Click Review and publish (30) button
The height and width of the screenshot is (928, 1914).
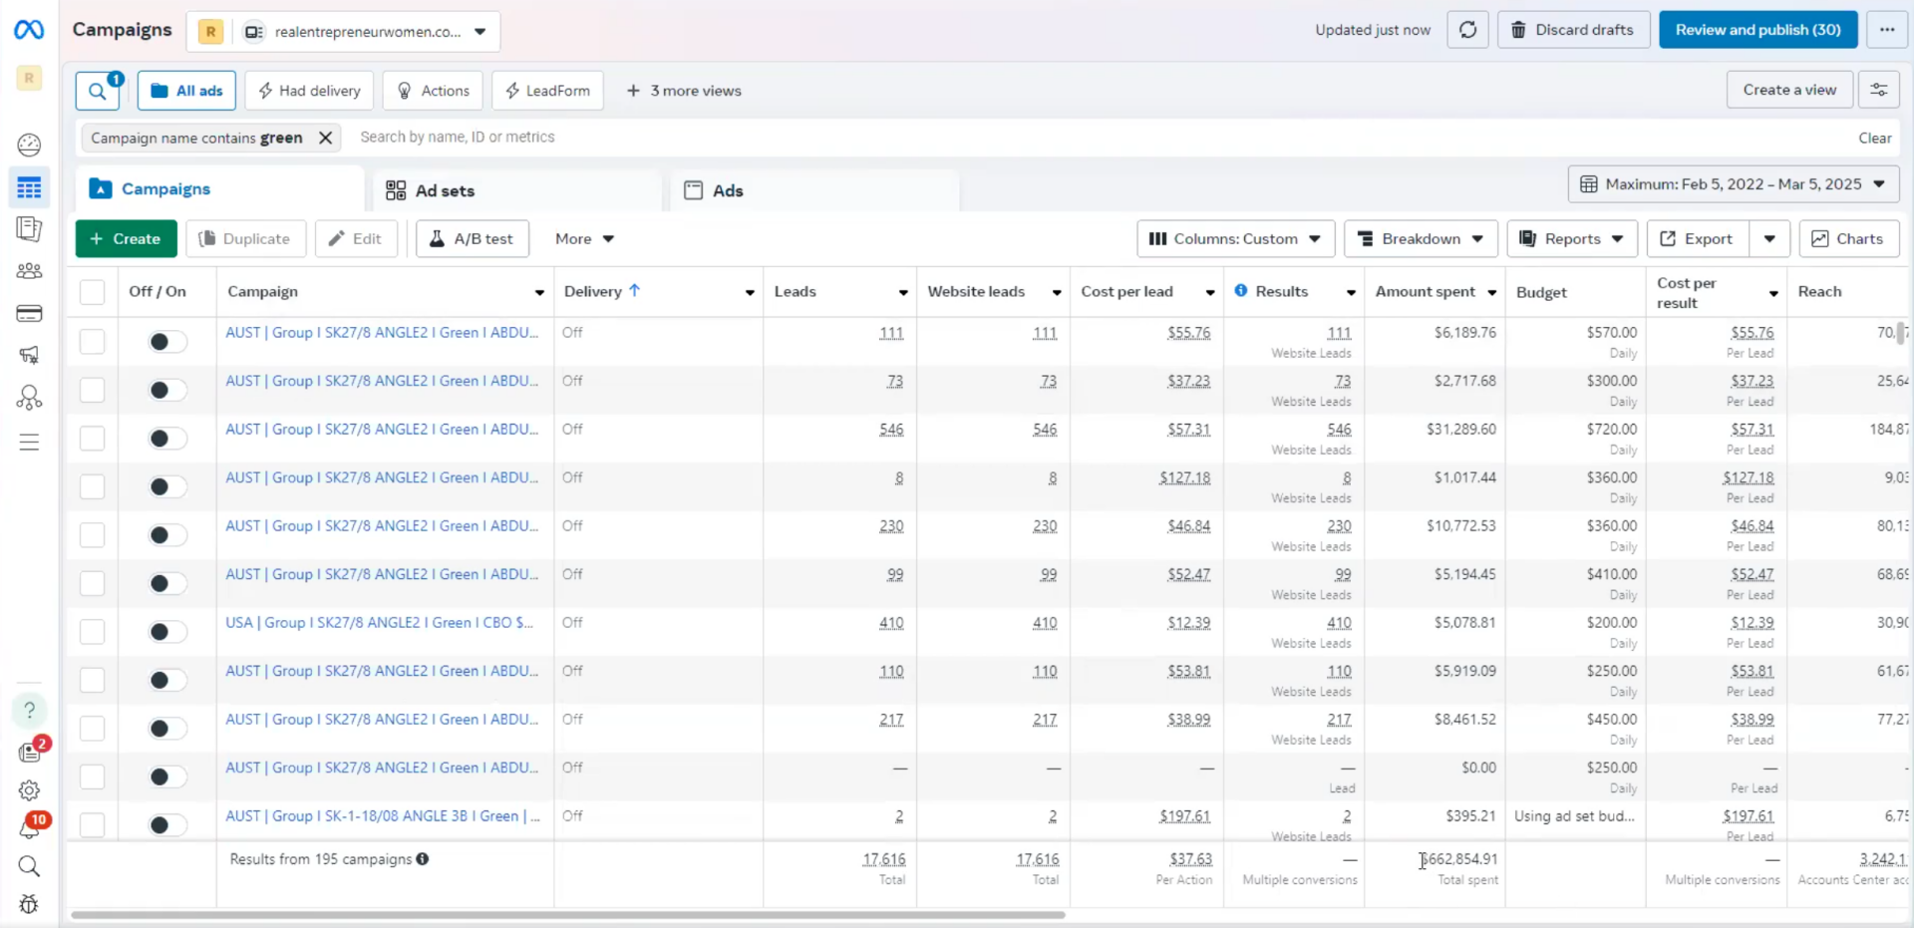click(1757, 30)
